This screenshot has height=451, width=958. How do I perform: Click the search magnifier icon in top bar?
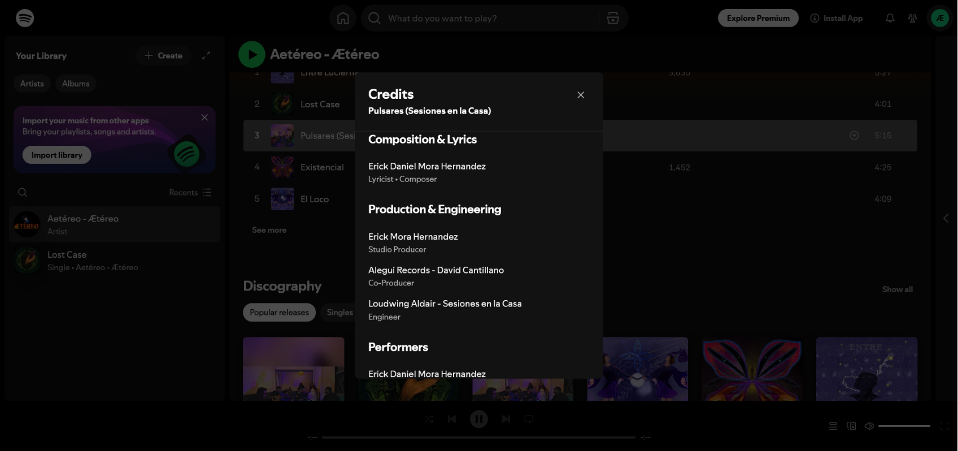(x=374, y=18)
